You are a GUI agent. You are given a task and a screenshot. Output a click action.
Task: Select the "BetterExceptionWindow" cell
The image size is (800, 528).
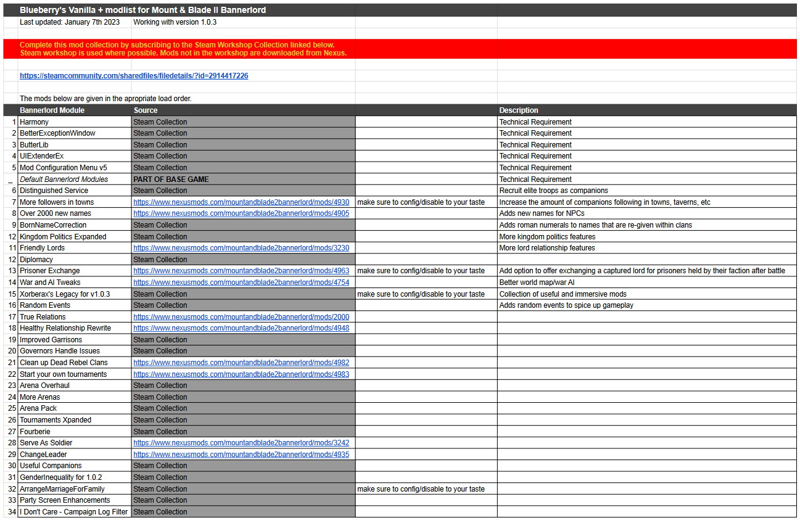pyautogui.click(x=75, y=133)
